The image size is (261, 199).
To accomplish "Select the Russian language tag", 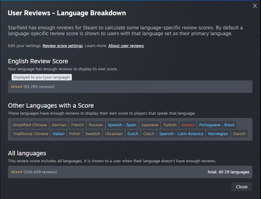I will click(96, 125).
